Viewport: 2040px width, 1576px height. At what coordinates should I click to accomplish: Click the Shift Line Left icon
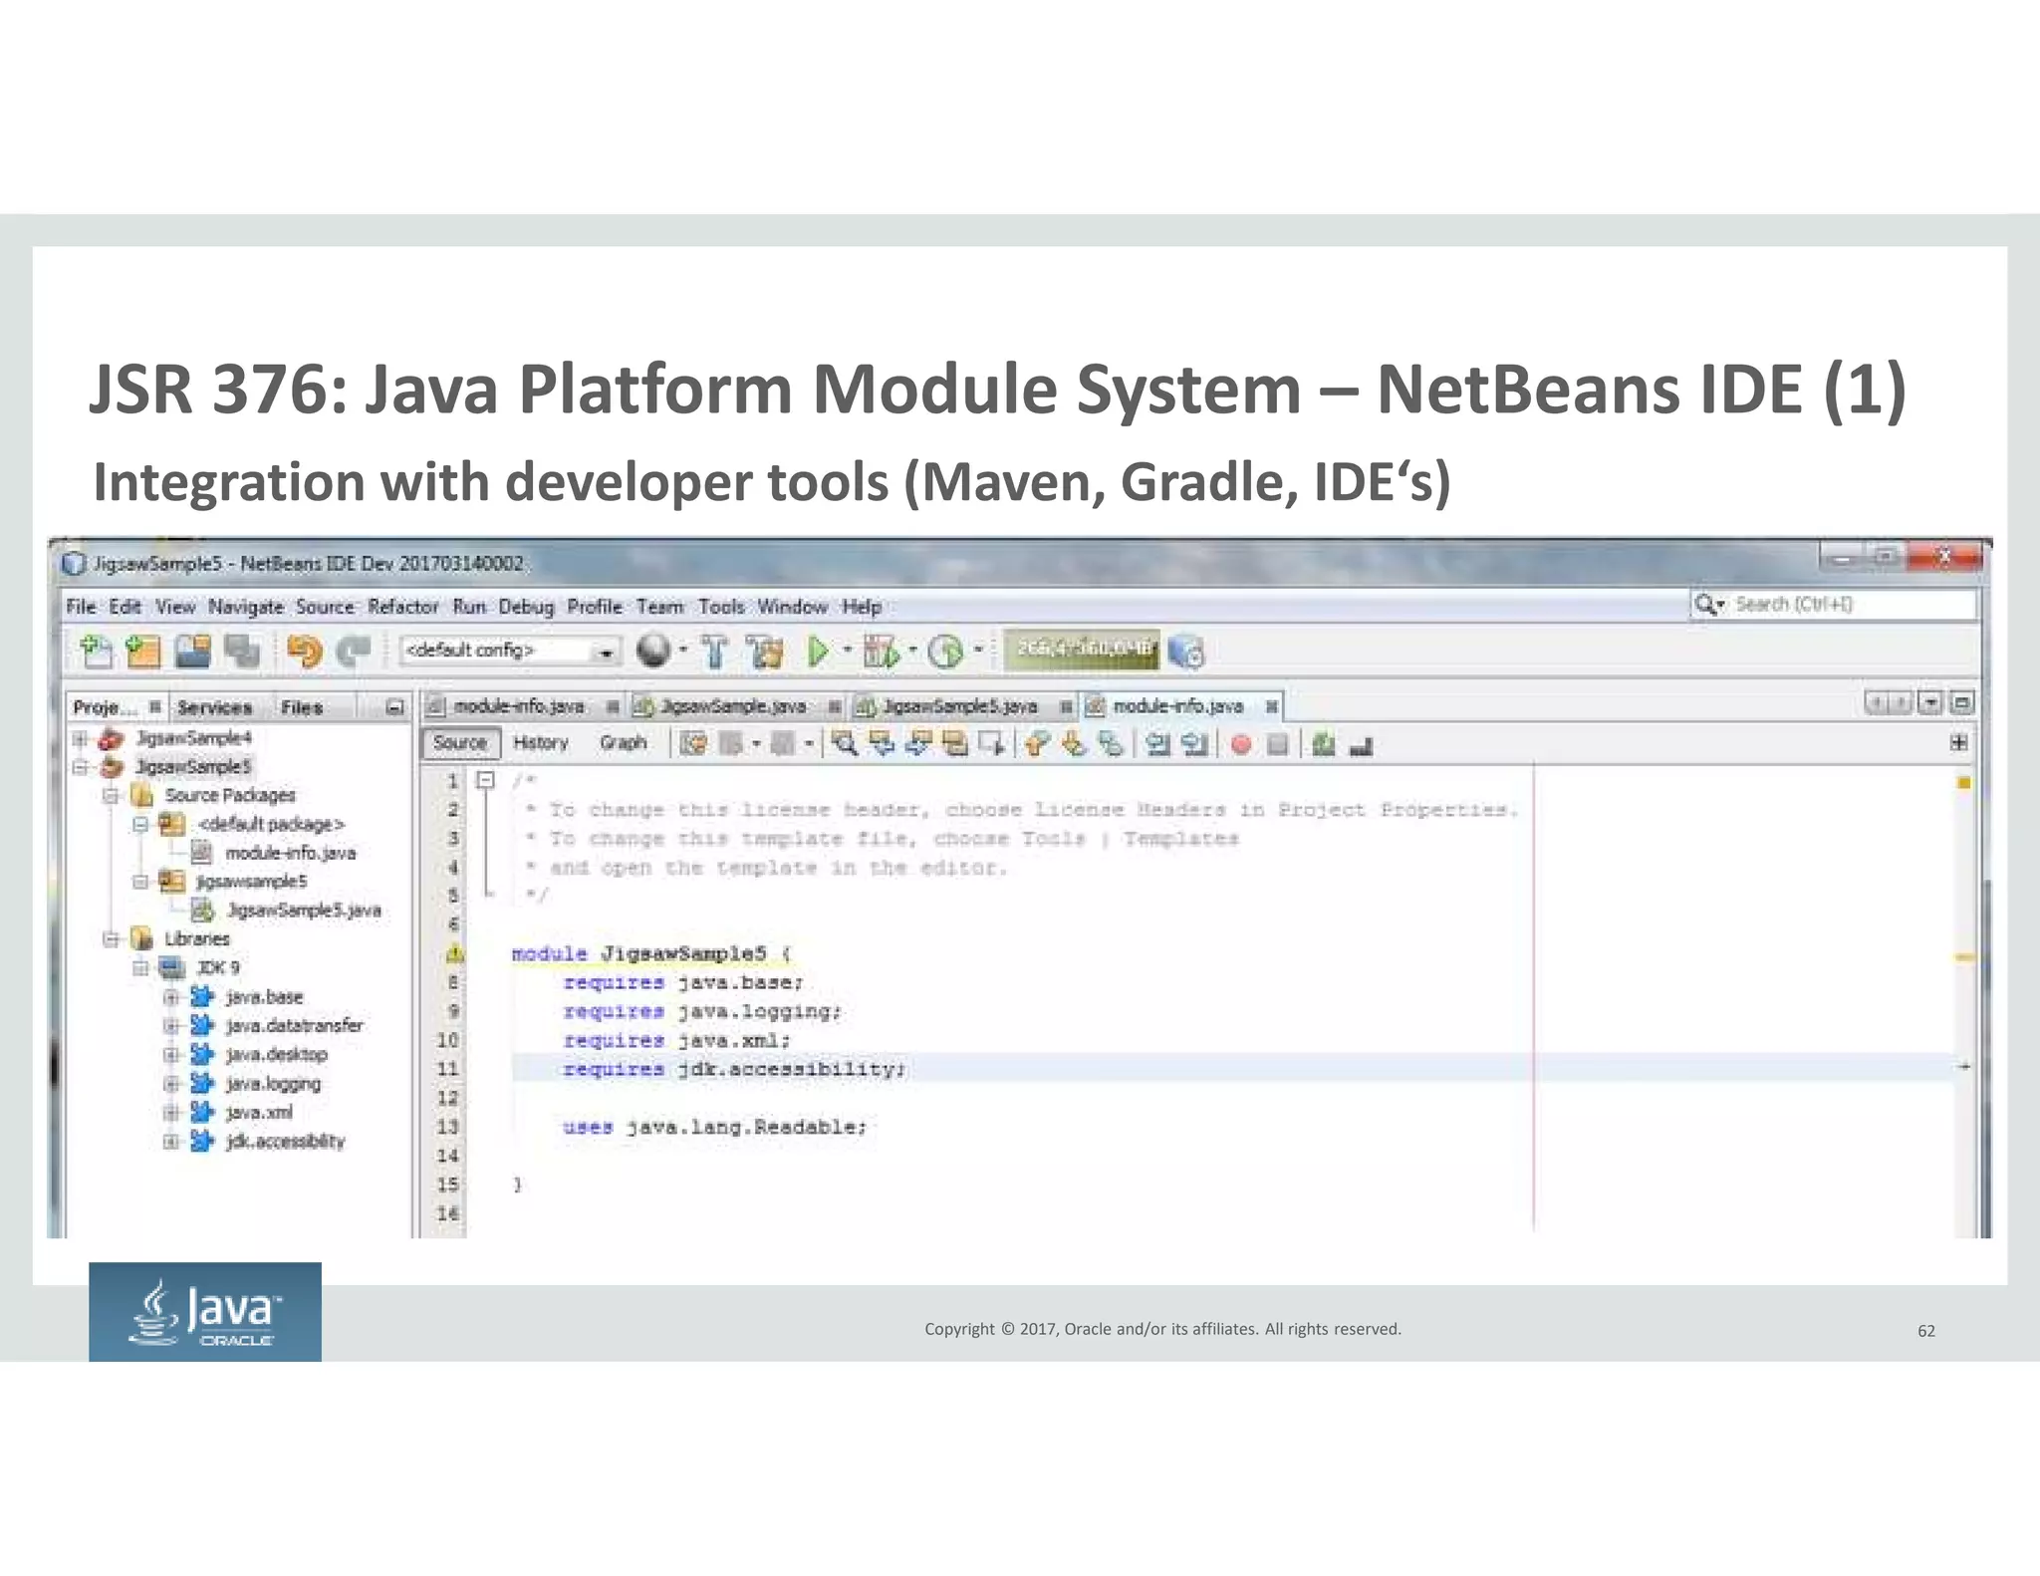pos(1157,744)
